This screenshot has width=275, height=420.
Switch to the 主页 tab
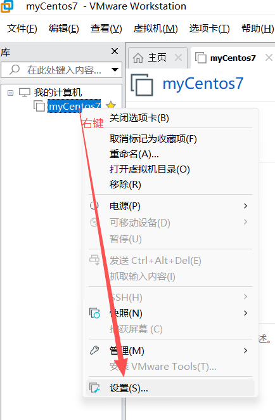[x=158, y=58]
